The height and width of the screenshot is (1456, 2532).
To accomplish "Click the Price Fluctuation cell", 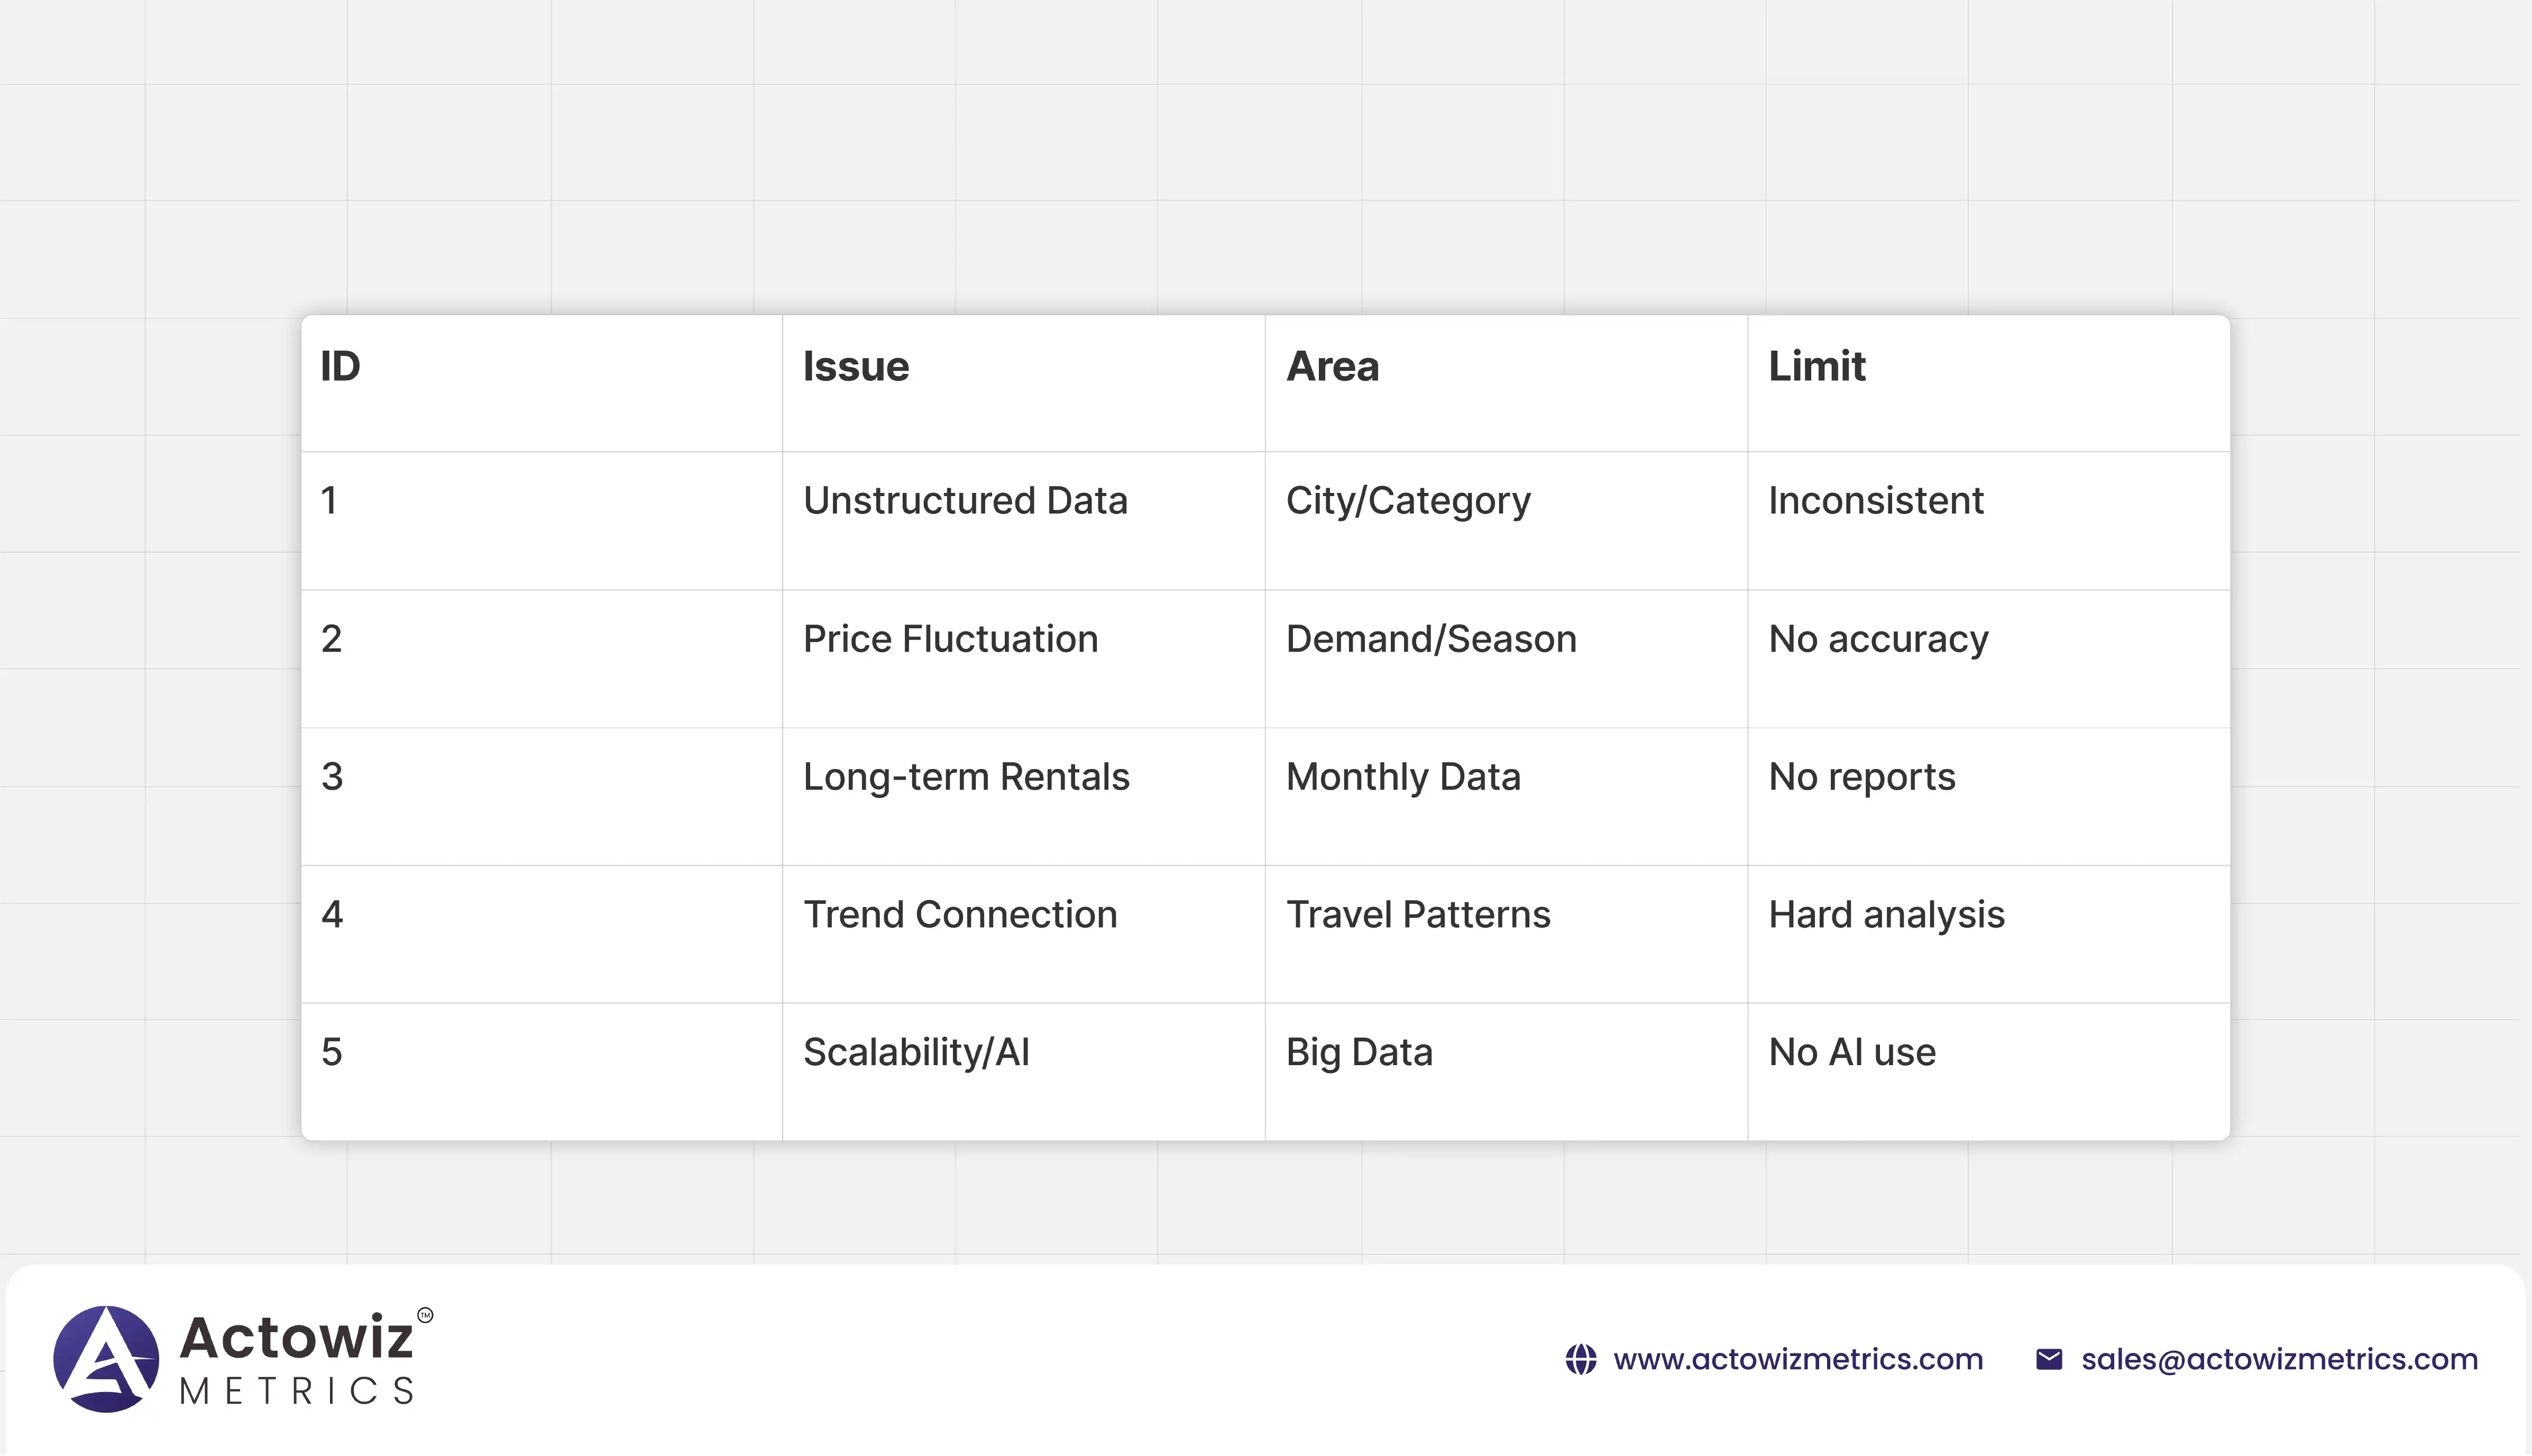I will (950, 639).
